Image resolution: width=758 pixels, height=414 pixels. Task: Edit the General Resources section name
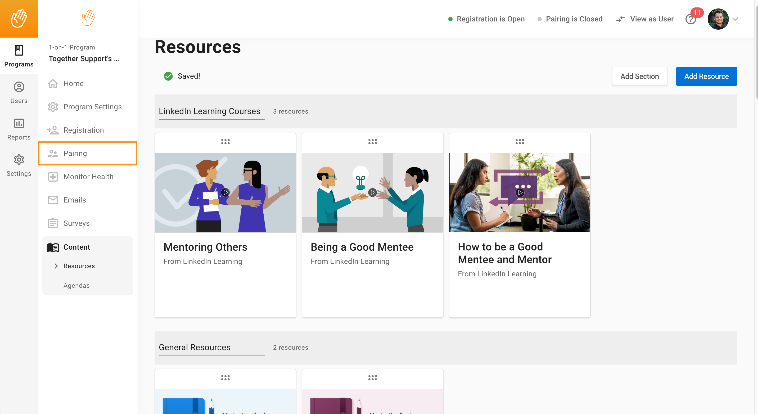point(211,348)
